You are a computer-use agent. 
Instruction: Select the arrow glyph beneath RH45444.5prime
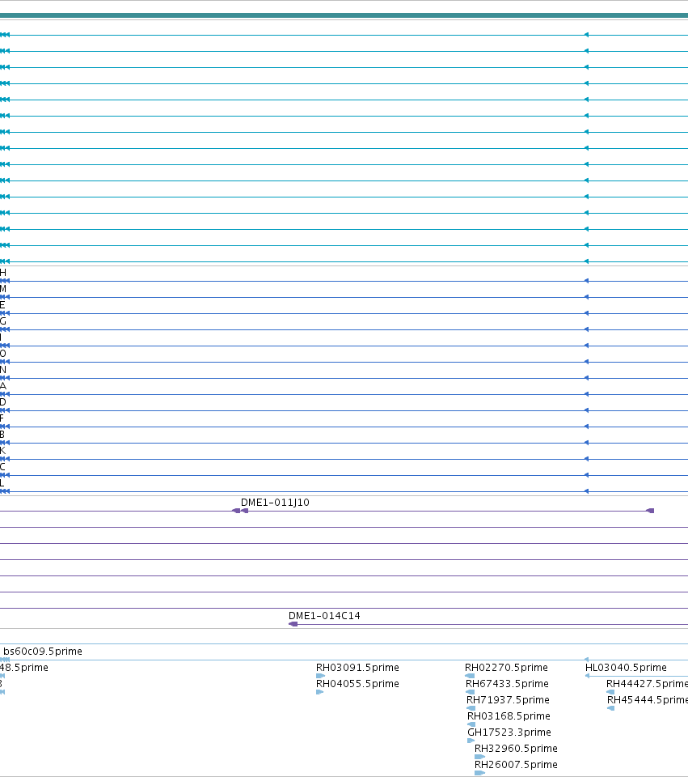coord(610,708)
